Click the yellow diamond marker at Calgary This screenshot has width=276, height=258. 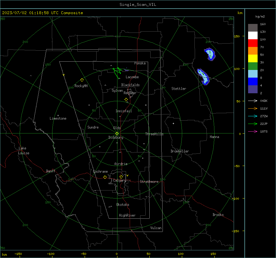click(121, 177)
